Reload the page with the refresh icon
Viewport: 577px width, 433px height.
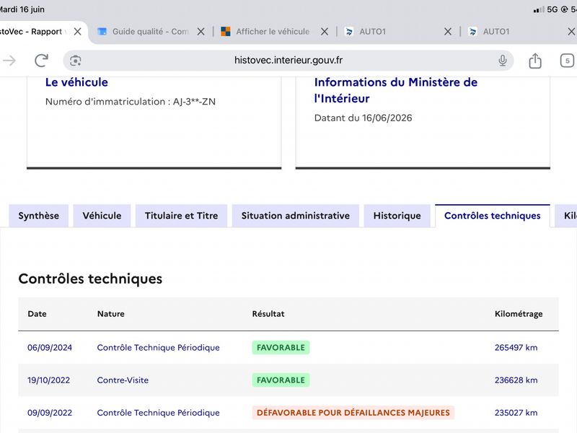click(x=41, y=61)
